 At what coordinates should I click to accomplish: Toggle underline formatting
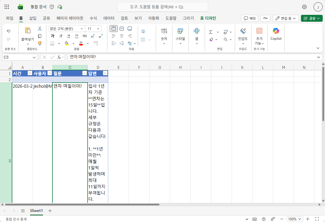pos(69,36)
